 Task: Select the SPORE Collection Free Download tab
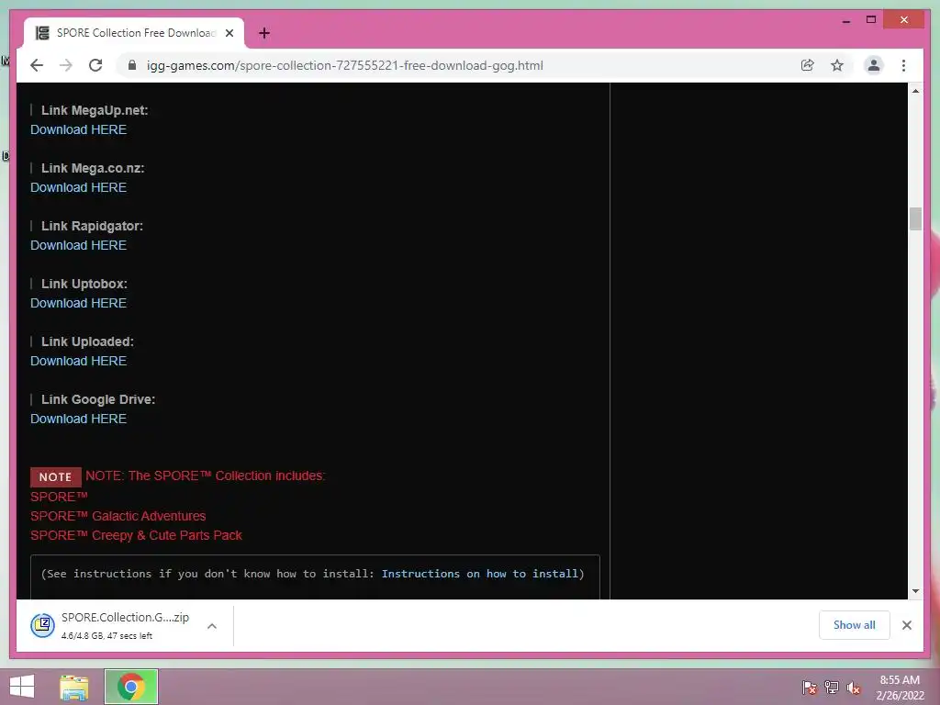point(134,33)
